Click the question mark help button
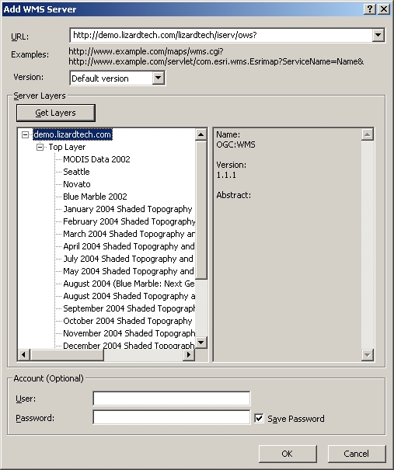 [x=370, y=9]
